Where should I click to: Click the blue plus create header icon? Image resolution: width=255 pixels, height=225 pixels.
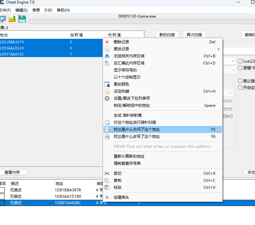tap(107, 197)
